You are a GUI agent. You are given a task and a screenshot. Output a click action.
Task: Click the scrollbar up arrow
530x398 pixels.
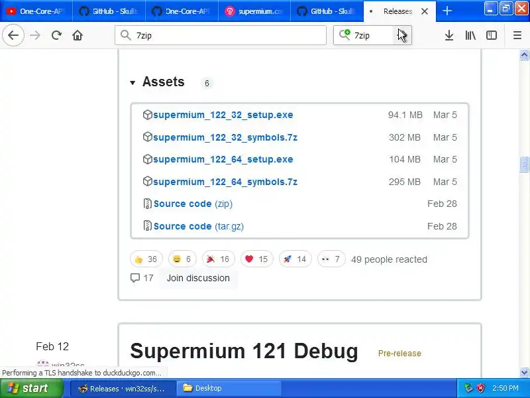click(524, 54)
